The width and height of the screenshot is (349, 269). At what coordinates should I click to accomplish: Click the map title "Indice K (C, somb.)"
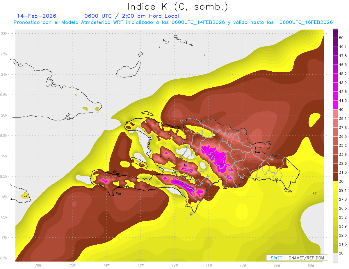click(178, 7)
